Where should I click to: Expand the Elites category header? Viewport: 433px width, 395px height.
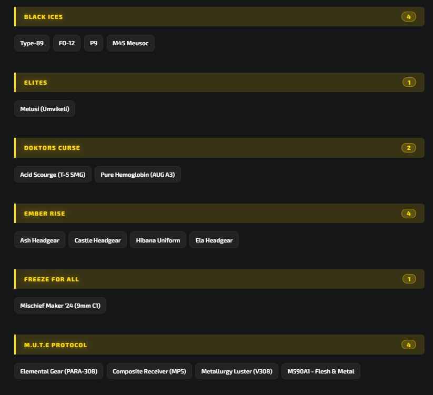tap(219, 82)
